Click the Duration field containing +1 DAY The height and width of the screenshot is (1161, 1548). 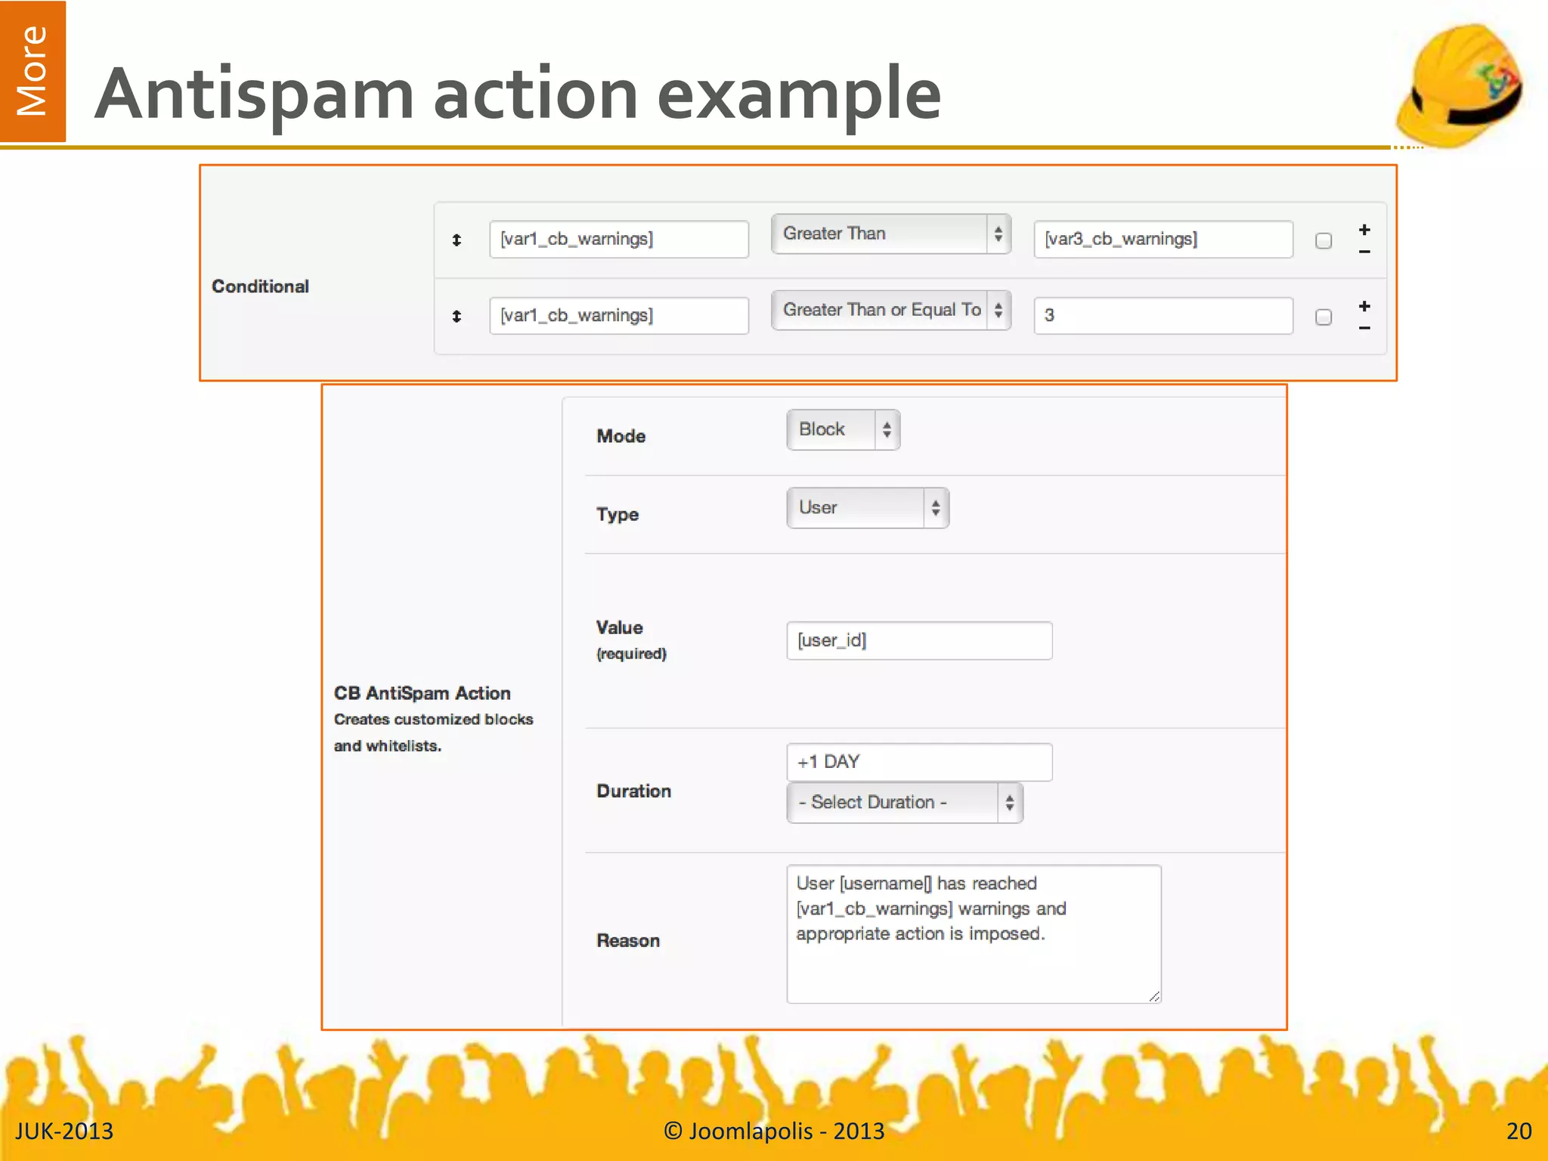[919, 762]
